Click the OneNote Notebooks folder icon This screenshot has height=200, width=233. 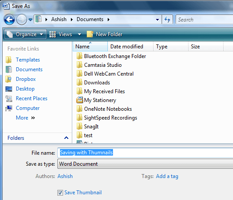[79, 109]
